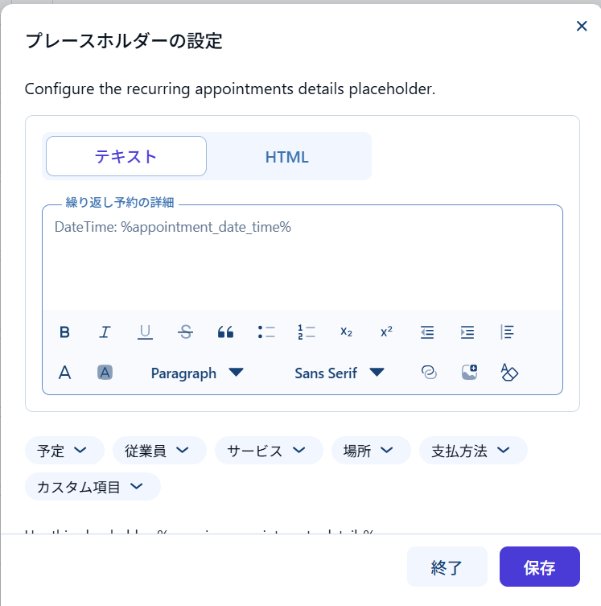Insert a link in the editor
Image resolution: width=601 pixels, height=606 pixels.
(x=429, y=373)
